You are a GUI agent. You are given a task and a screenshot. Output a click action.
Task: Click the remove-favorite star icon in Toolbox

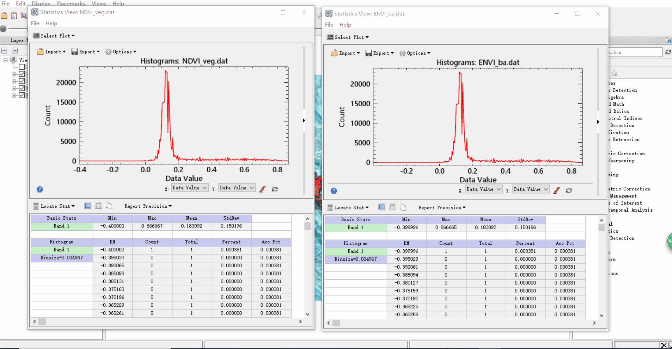614,73
